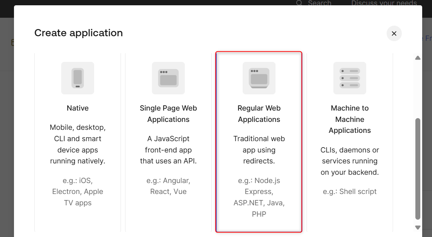
Task: Click 'CLIs, daemons or services' description
Action: [350, 161]
